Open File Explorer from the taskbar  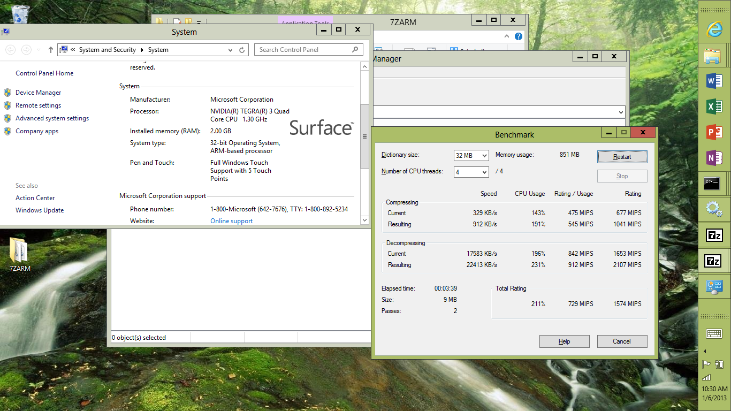[714, 55]
